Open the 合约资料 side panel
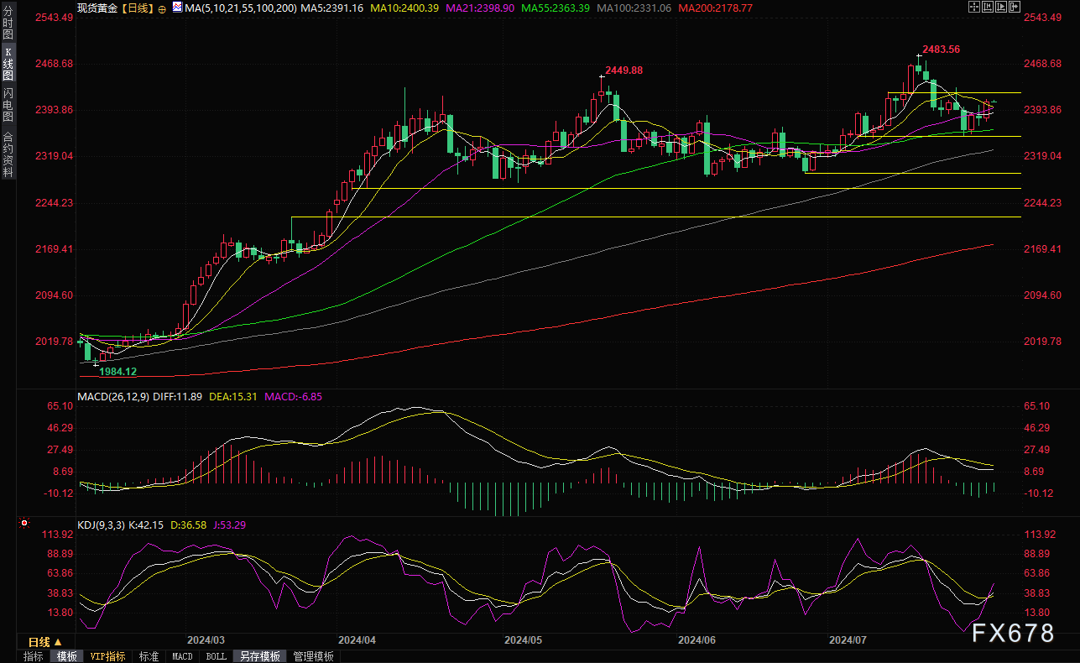 (x=8, y=154)
